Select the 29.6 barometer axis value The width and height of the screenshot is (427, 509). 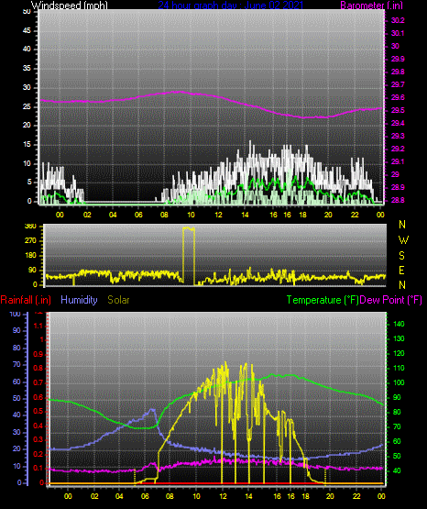(x=398, y=98)
